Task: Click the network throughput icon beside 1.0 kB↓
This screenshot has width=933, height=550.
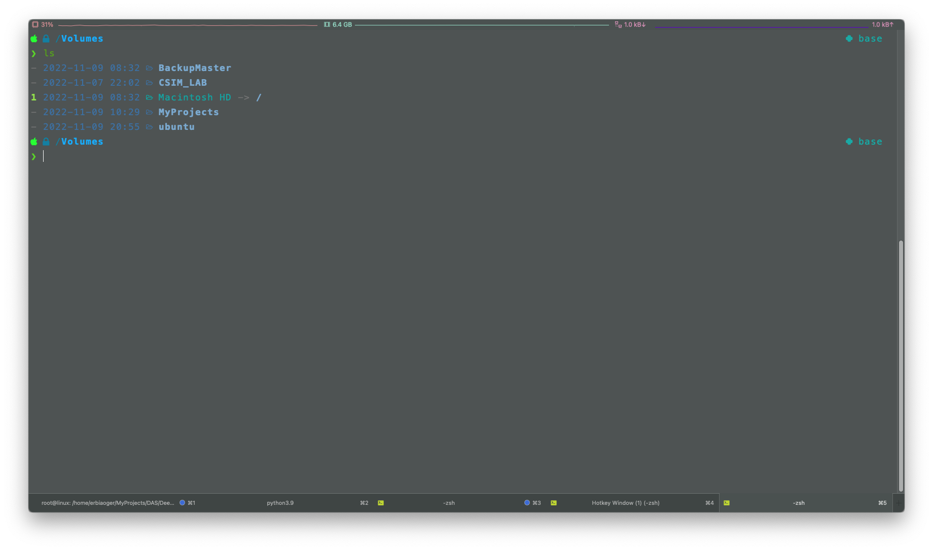Action: point(618,24)
